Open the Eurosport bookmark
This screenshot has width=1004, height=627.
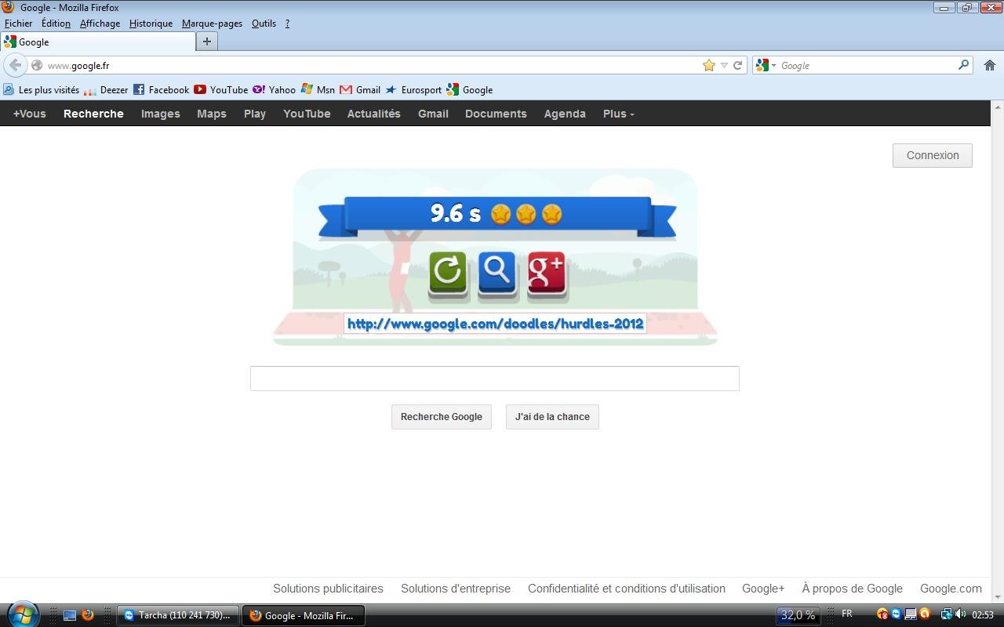tap(413, 90)
